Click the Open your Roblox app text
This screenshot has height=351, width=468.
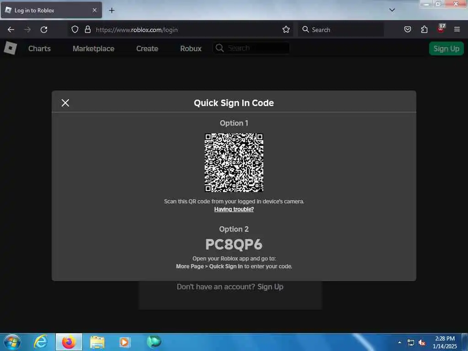coord(234,259)
